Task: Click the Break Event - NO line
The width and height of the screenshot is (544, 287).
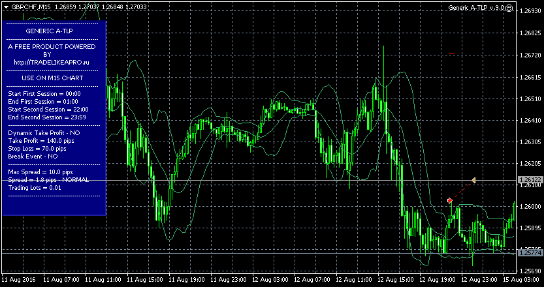Action: 33,157
